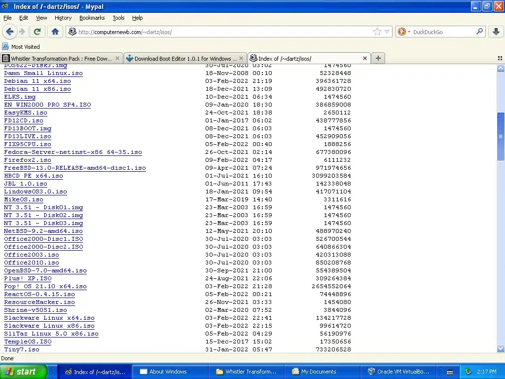Click the page scrollbar down arrow
Viewport: 505px width, 379px height.
tap(501, 348)
